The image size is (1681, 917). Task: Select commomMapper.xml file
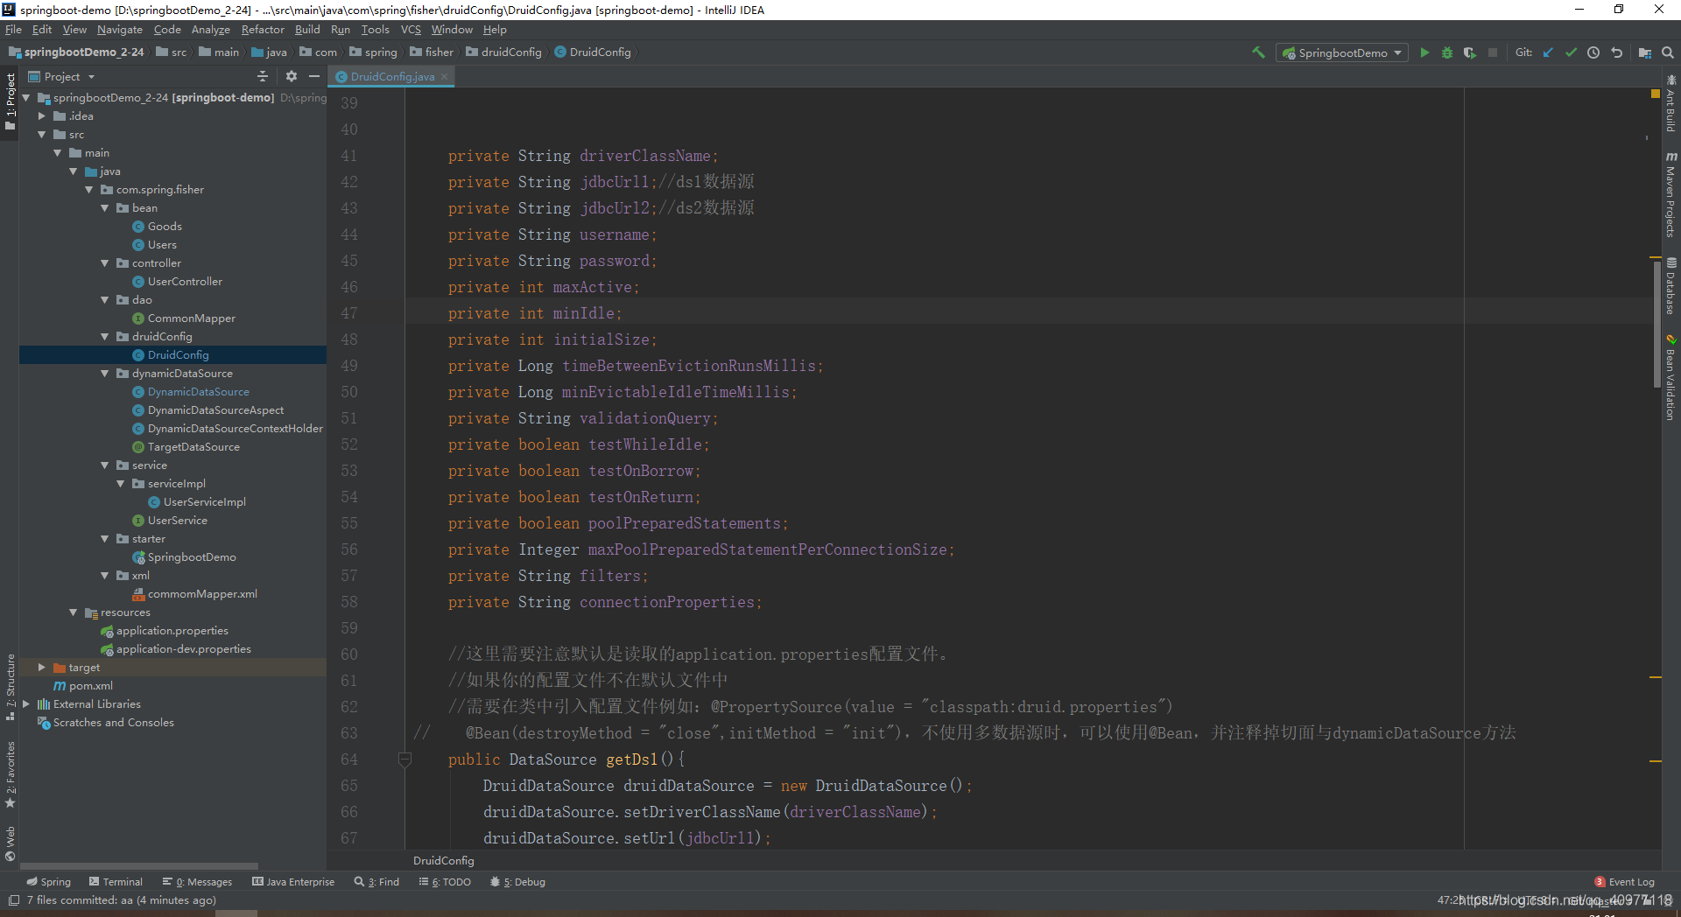click(x=202, y=593)
